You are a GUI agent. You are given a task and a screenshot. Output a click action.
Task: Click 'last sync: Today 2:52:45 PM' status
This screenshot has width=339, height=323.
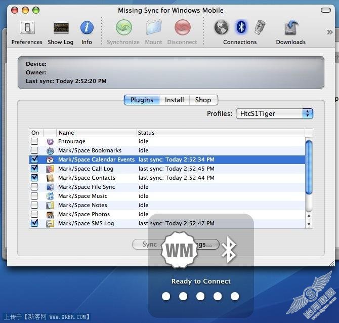click(177, 169)
